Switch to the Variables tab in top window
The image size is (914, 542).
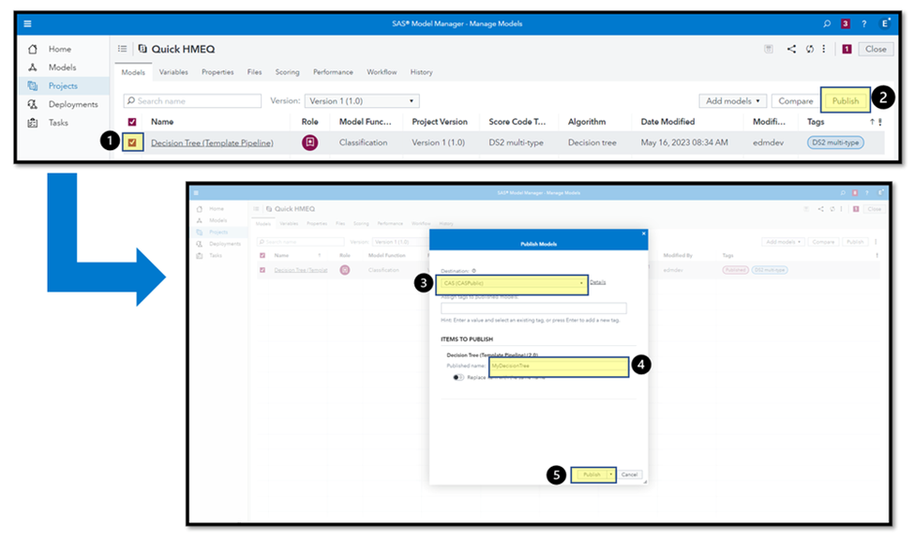point(173,72)
